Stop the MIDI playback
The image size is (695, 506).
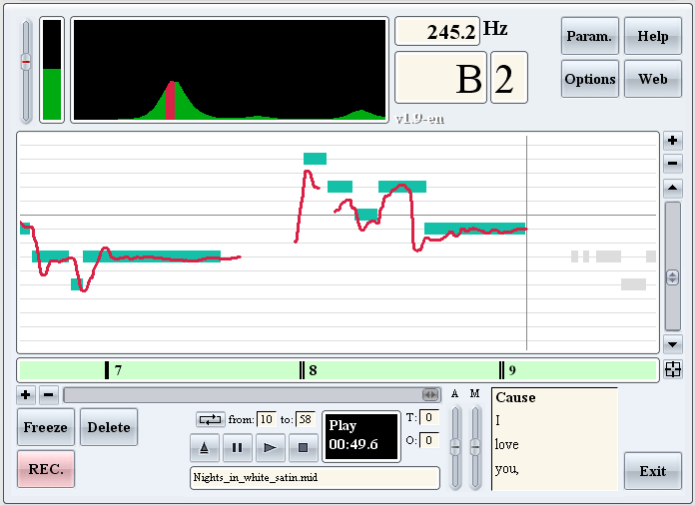(304, 448)
